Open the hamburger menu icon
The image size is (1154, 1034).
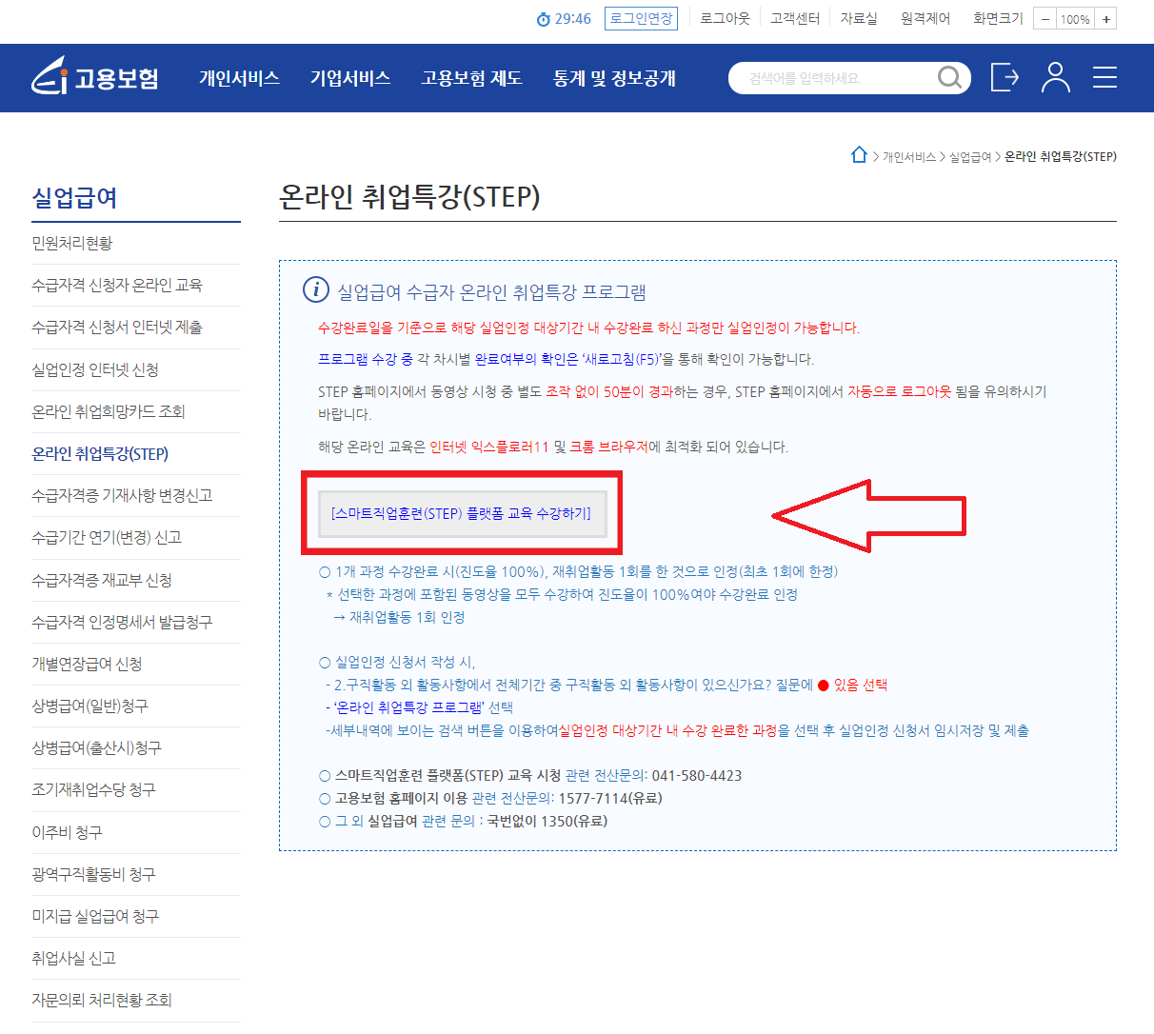click(x=1104, y=78)
